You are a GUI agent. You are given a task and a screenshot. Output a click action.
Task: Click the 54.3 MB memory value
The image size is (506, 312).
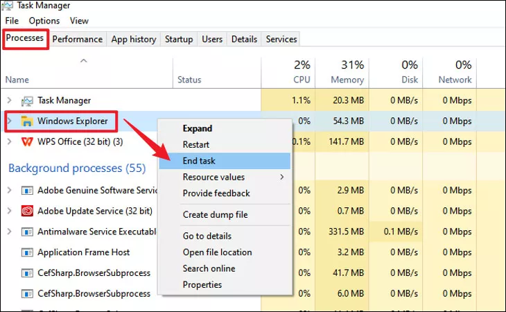click(x=348, y=121)
